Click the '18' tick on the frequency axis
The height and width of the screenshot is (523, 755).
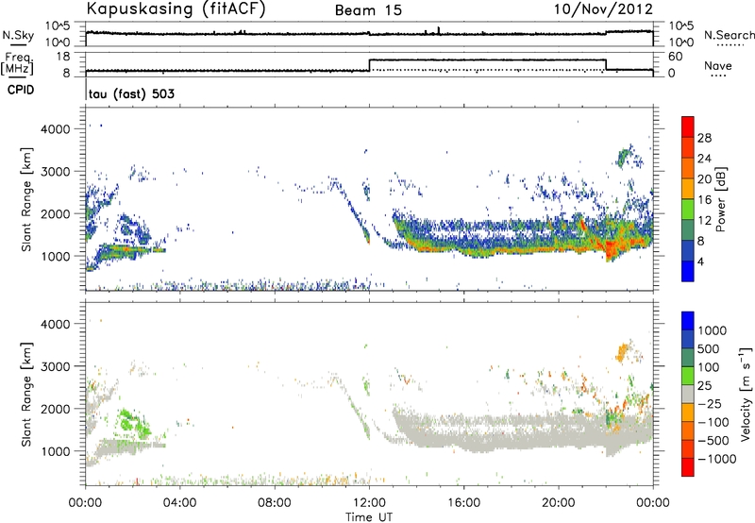coord(62,57)
